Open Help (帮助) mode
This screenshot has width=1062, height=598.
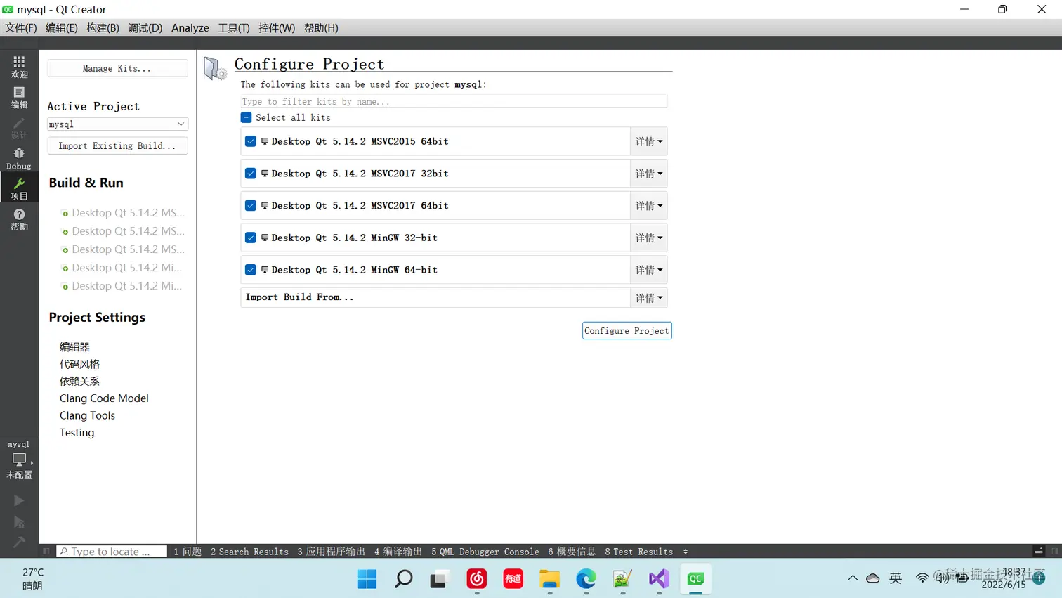(19, 219)
